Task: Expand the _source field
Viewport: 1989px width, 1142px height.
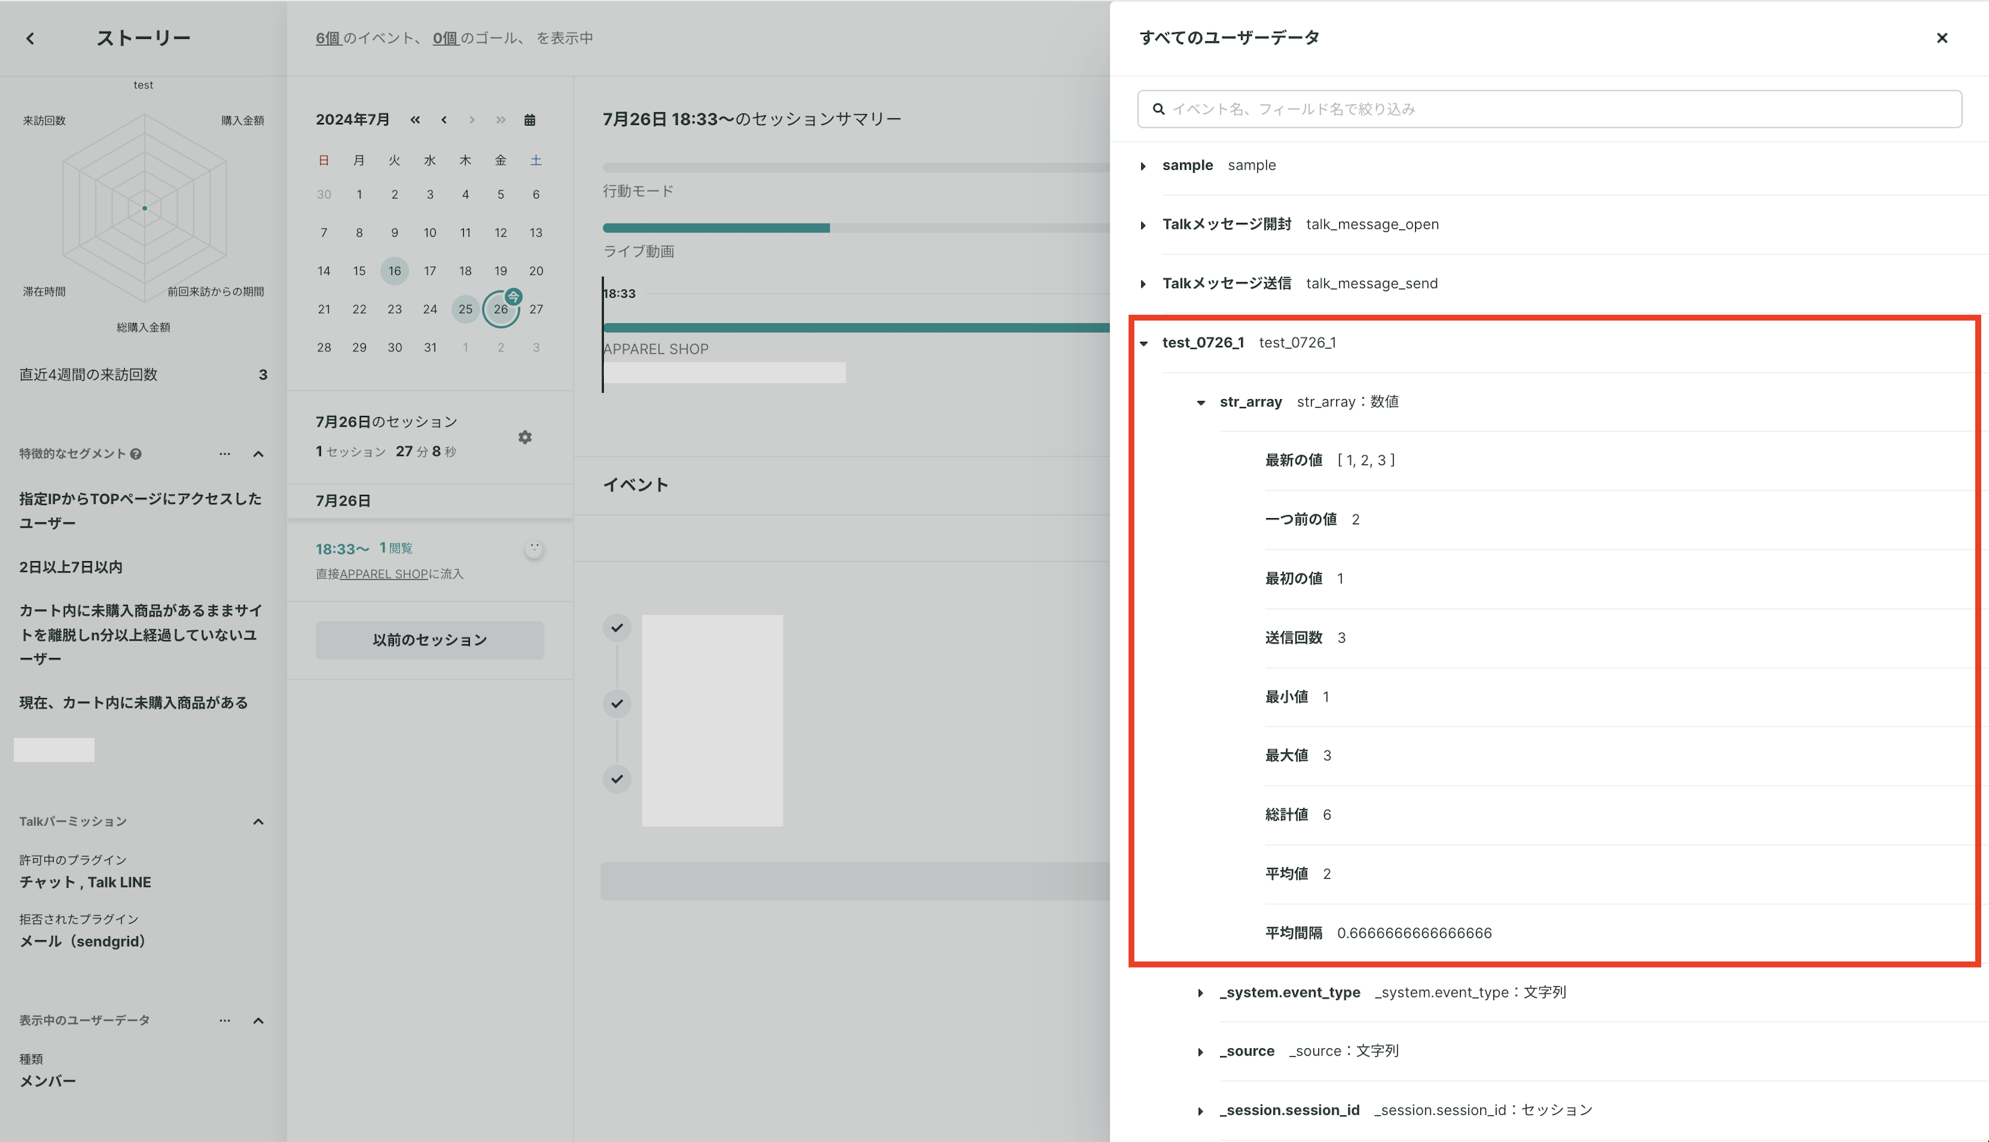Action: 1200,1052
